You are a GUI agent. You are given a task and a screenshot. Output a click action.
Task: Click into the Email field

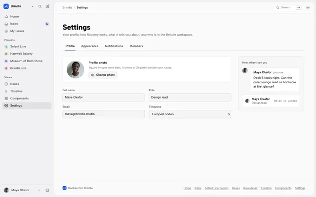coord(104,114)
